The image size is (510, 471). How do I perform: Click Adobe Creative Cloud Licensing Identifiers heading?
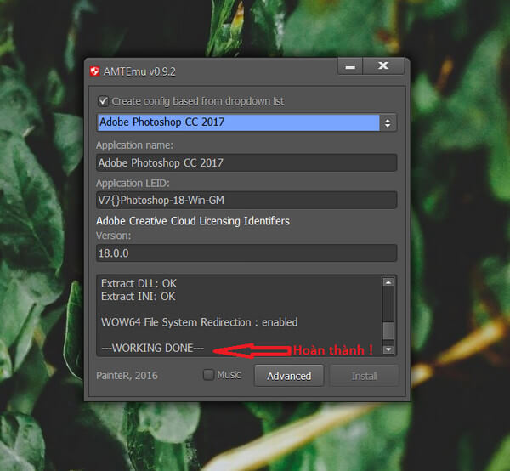(193, 221)
